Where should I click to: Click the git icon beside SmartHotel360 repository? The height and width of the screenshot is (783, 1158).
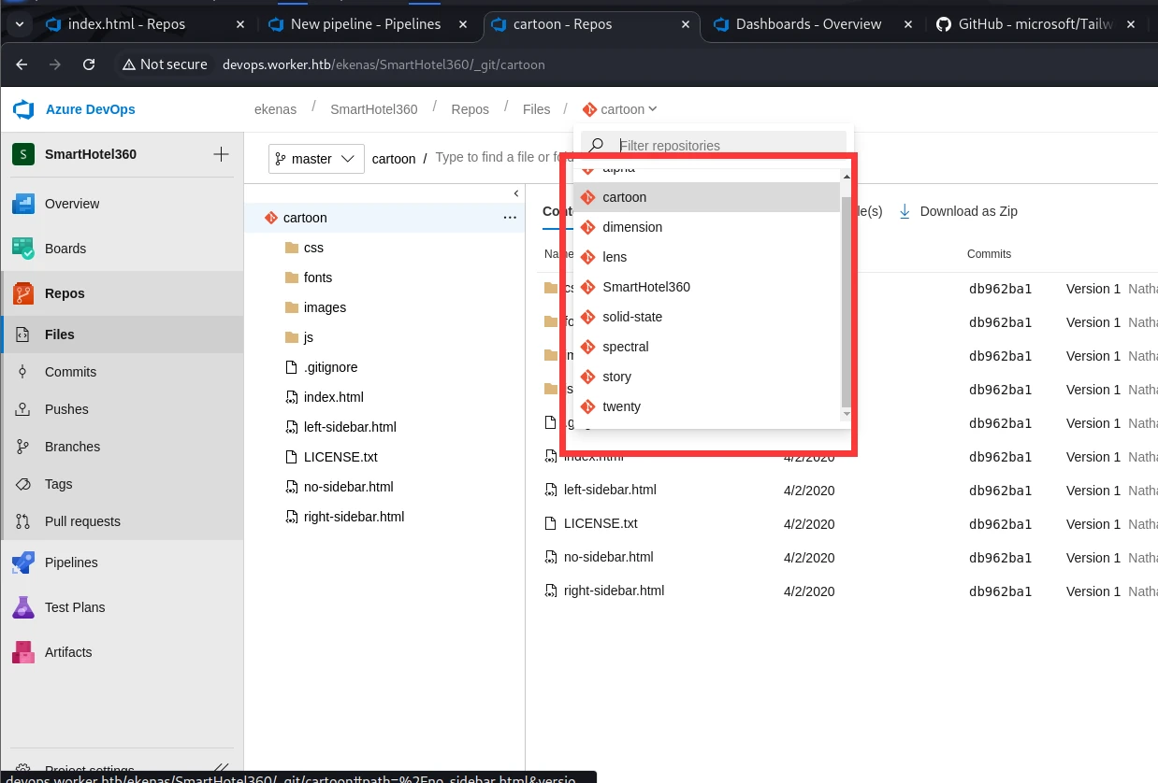[x=587, y=287]
